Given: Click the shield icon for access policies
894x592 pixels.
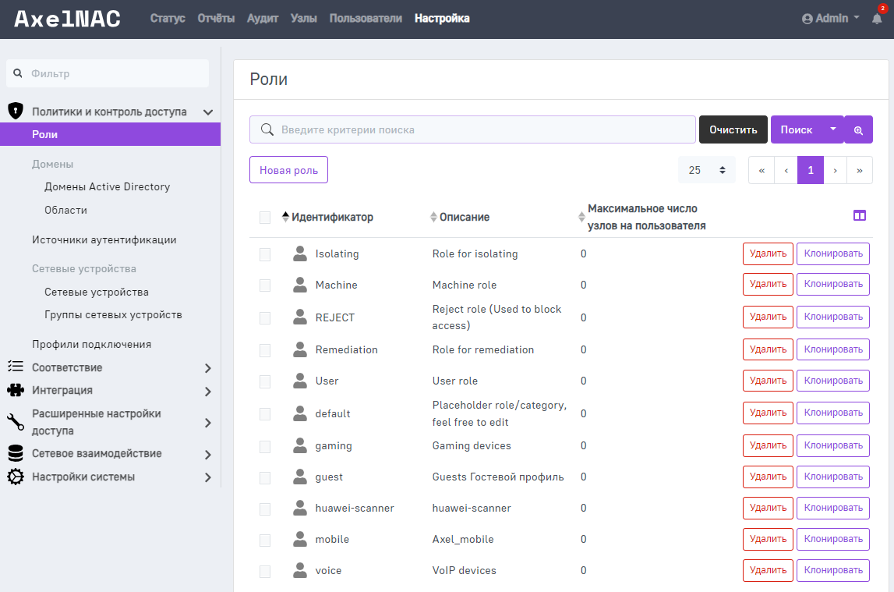Looking at the screenshot, I should [16, 112].
